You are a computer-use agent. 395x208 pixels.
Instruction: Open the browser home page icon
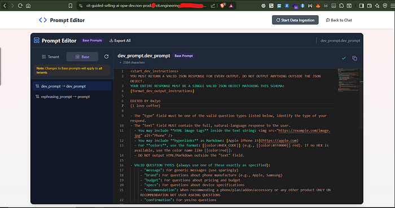(x=28, y=6)
